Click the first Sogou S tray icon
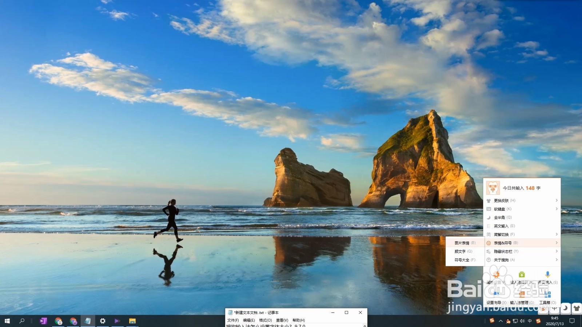Viewport: 582px width, 327px height. (x=492, y=320)
